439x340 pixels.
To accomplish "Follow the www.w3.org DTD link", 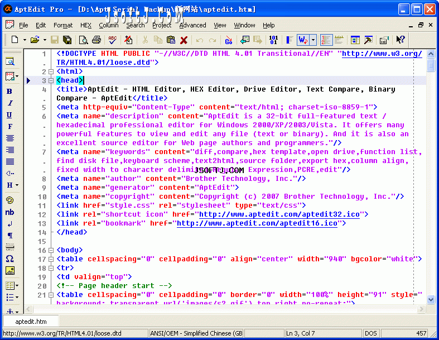I will coord(382,54).
